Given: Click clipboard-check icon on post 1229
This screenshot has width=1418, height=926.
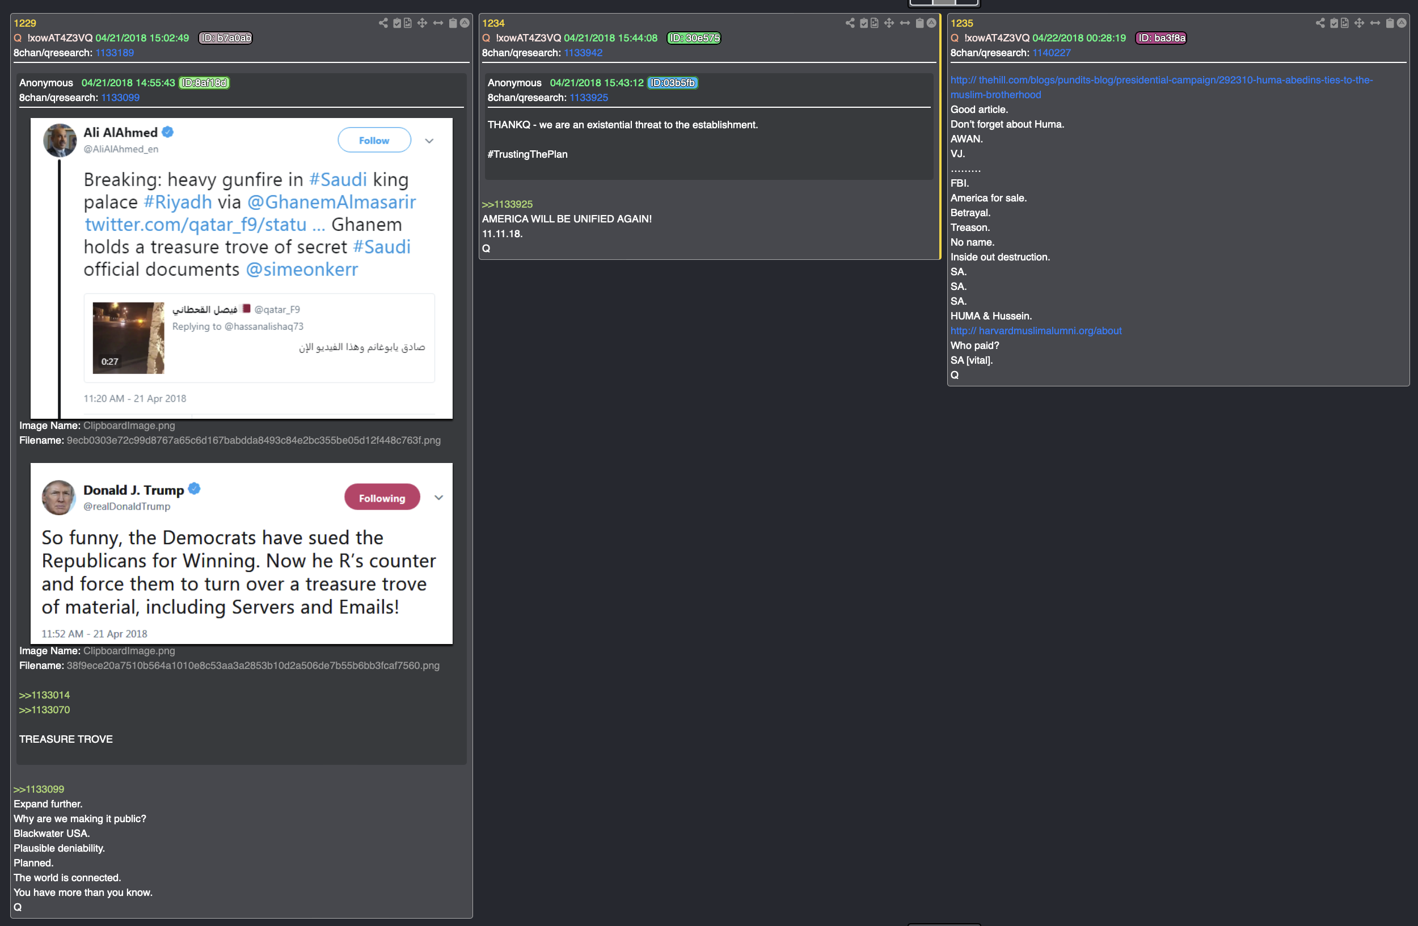Looking at the screenshot, I should [398, 23].
